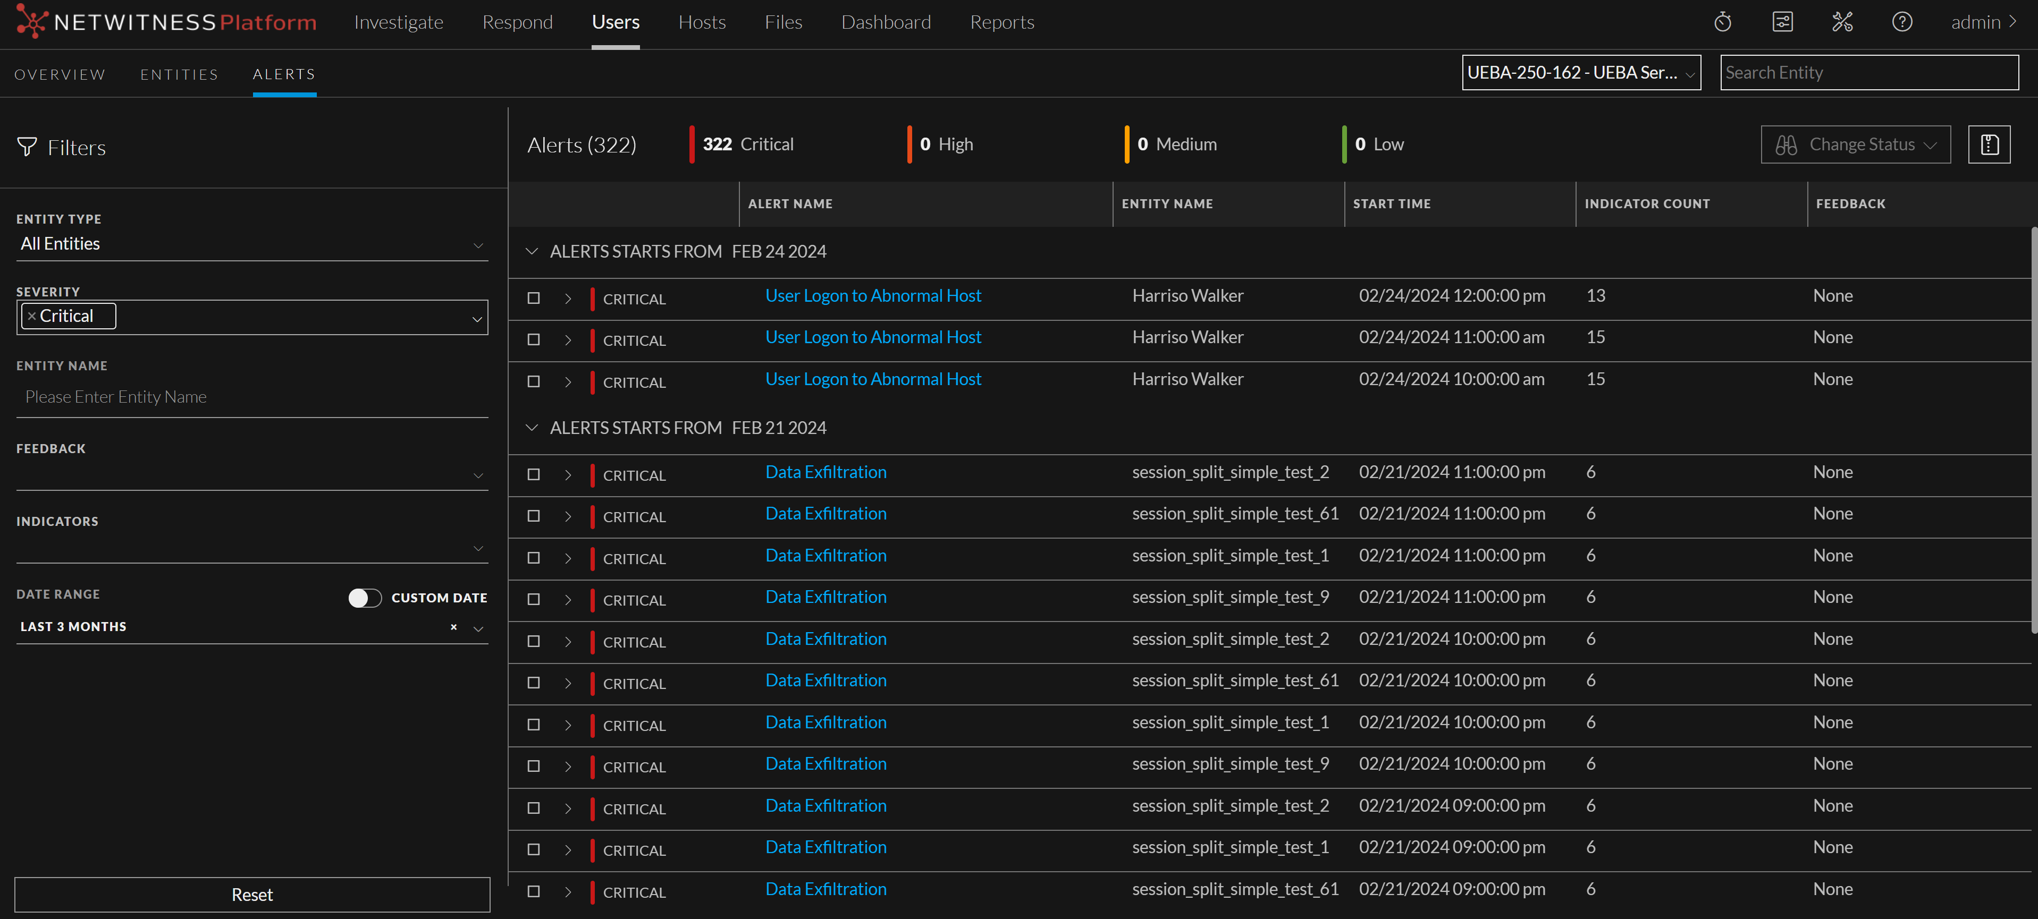Open the User Logon to Abnormal Host alert link
The width and height of the screenshot is (2038, 919).
(873, 295)
